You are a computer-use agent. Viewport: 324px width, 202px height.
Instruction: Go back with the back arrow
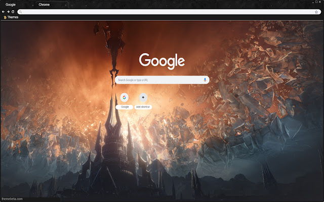pos(4,12)
